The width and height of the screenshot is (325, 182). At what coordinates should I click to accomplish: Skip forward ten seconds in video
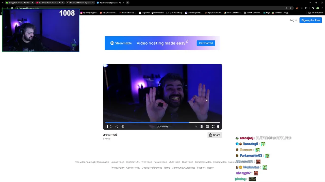117,127
